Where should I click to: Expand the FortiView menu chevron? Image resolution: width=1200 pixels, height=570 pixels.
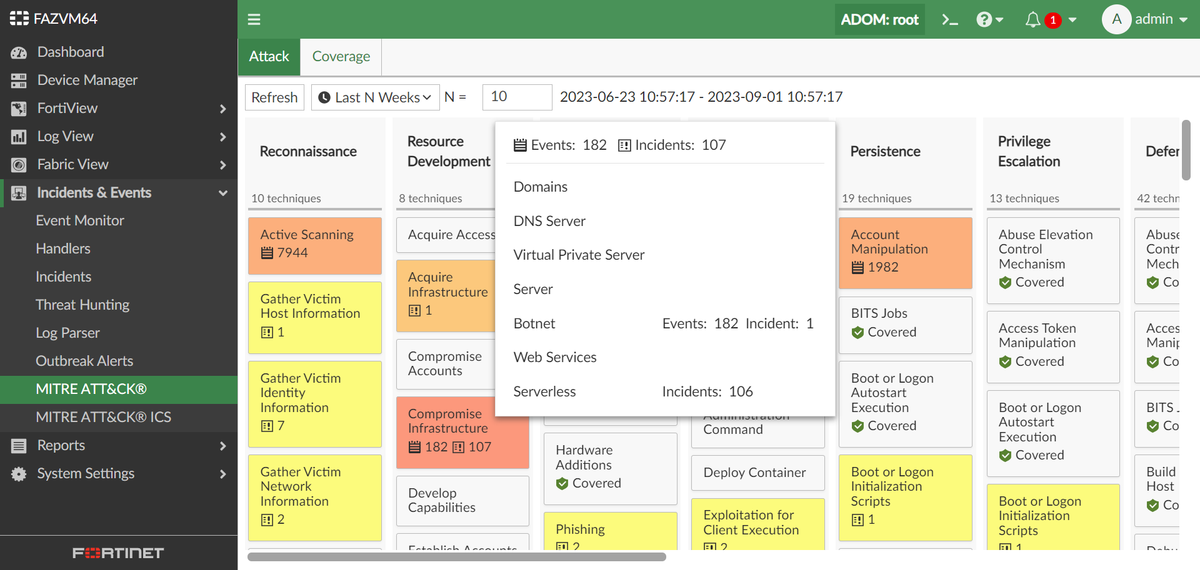pyautogui.click(x=223, y=109)
